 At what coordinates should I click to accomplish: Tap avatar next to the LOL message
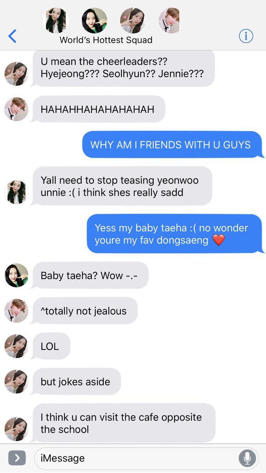(16, 346)
